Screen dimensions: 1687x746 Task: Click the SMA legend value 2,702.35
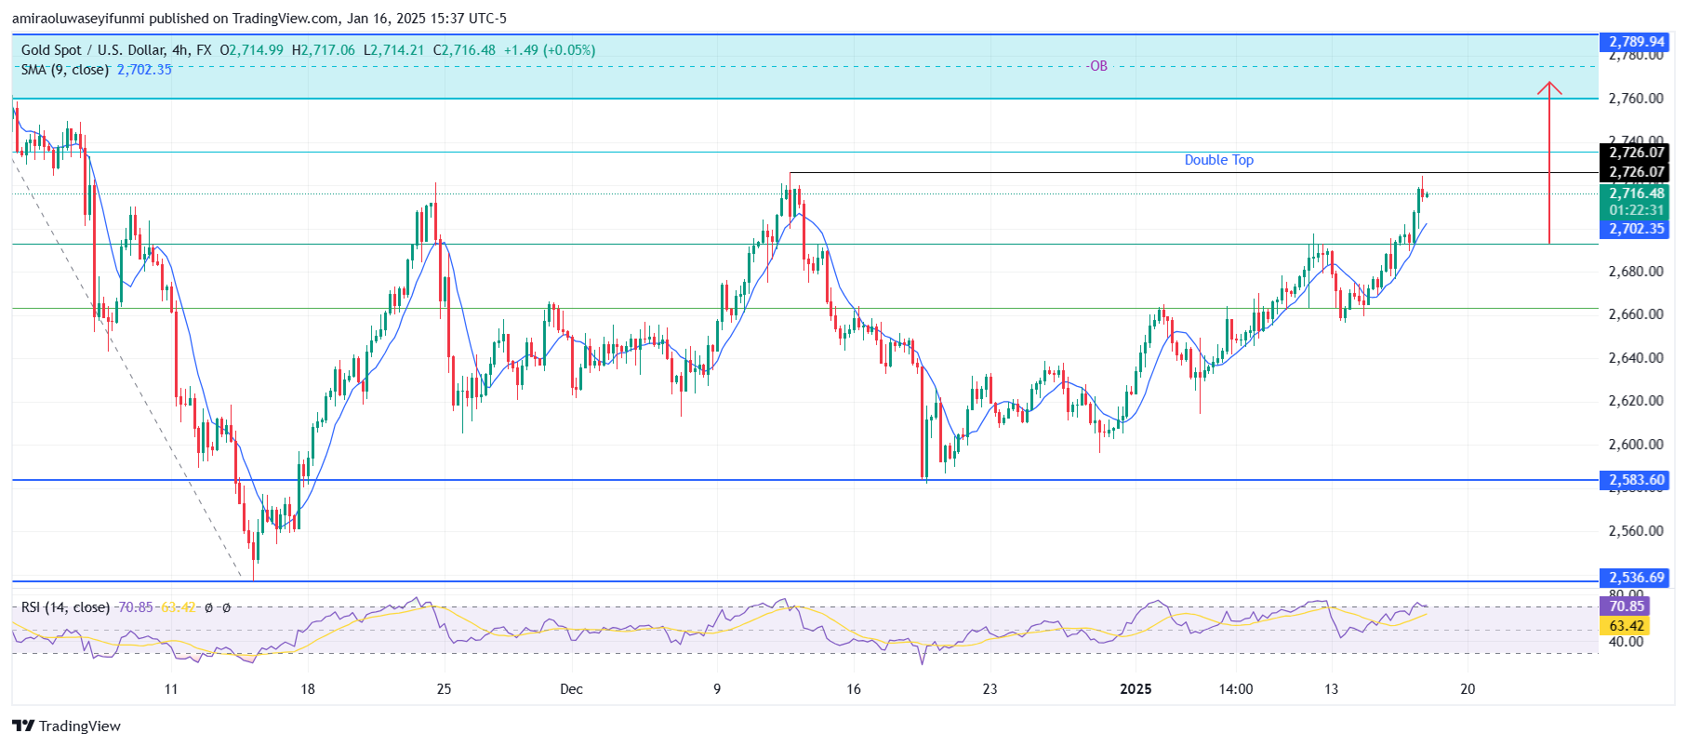pyautogui.click(x=144, y=70)
